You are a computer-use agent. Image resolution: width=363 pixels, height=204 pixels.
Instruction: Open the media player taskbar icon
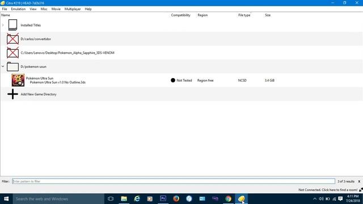[150, 199]
